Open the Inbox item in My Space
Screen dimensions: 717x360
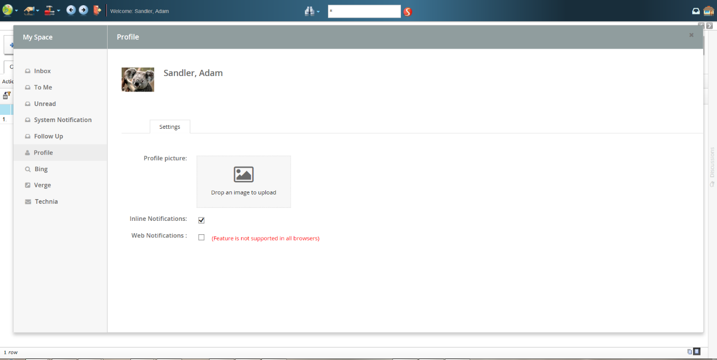pos(42,71)
